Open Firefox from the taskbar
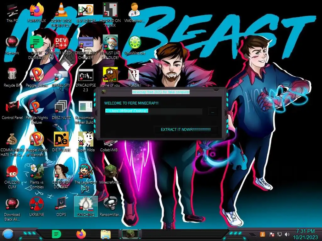 click(81, 234)
